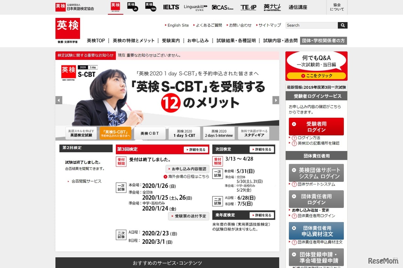This screenshot has height=268, width=403.
Task: Show the next banner slide arrow
Action: pyautogui.click(x=276, y=100)
